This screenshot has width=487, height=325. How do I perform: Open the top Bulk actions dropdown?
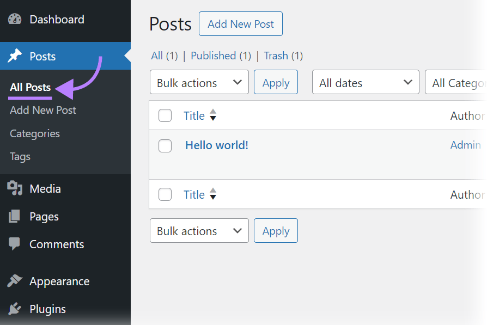click(x=199, y=82)
